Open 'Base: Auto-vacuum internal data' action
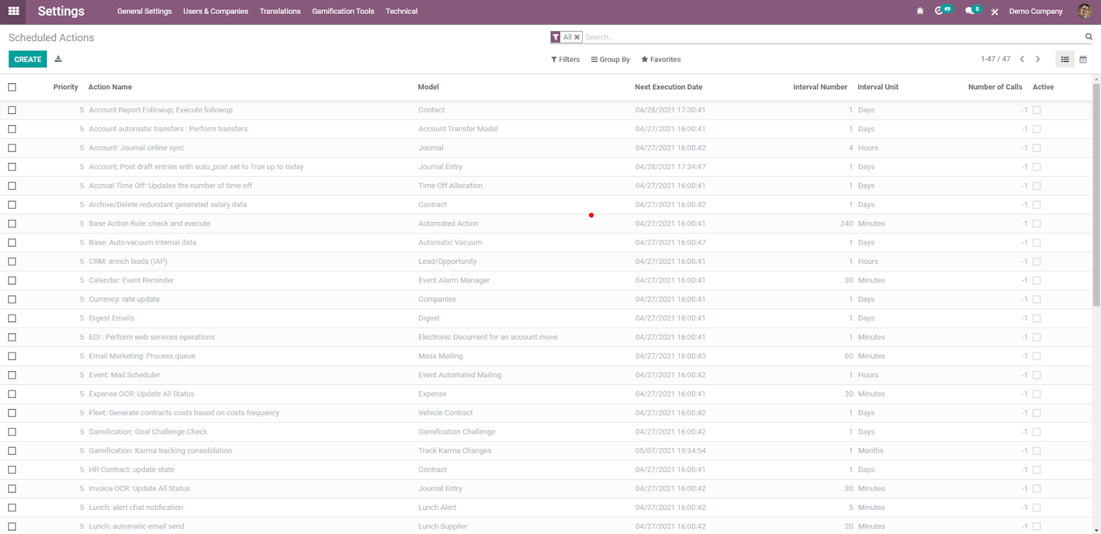The width and height of the screenshot is (1101, 534). click(x=142, y=243)
